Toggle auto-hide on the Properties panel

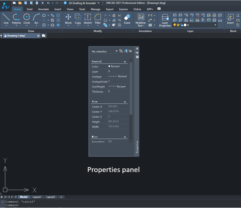tap(137, 53)
